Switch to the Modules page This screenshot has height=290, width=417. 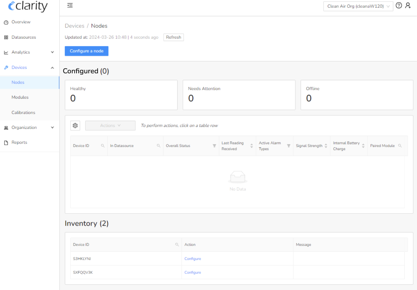coord(20,97)
